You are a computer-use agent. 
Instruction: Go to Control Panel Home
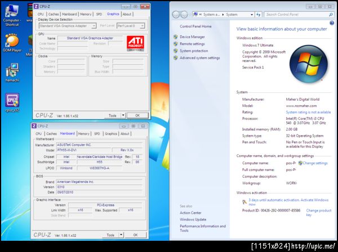[195, 26]
